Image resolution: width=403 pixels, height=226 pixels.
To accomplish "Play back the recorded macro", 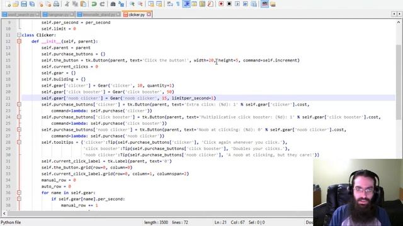I will tap(237, 4).
